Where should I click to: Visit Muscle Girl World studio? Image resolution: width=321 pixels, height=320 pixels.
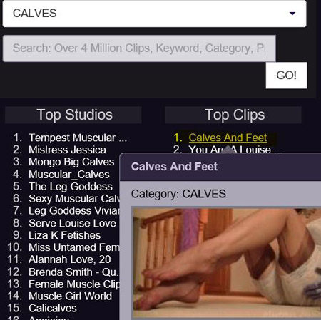point(70,296)
